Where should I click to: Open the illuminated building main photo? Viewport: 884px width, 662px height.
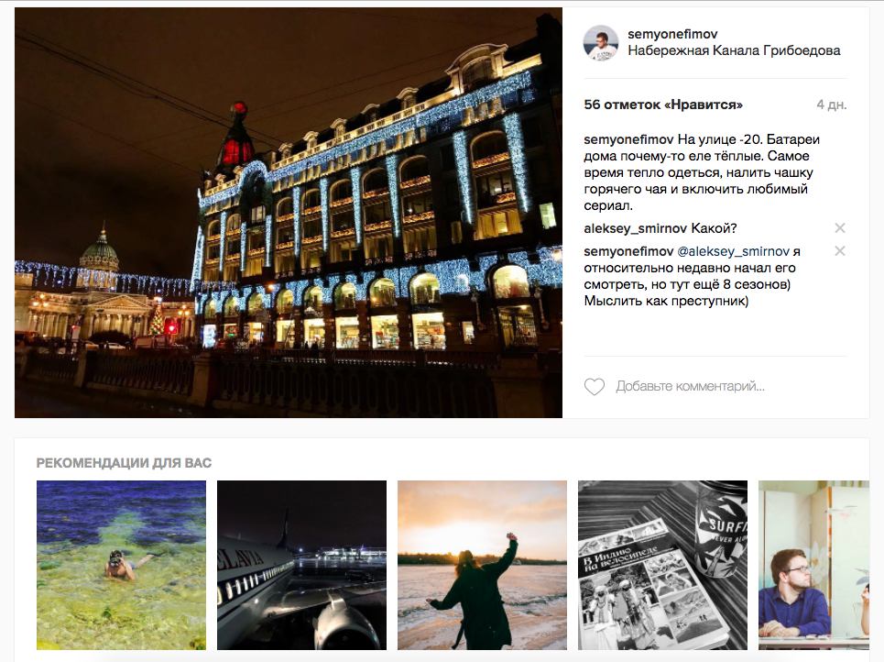tap(288, 213)
